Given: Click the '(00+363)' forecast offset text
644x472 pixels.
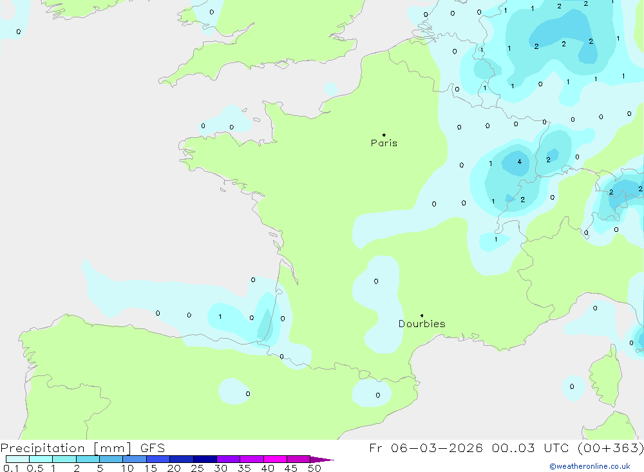Looking at the screenshot, I should [611, 448].
